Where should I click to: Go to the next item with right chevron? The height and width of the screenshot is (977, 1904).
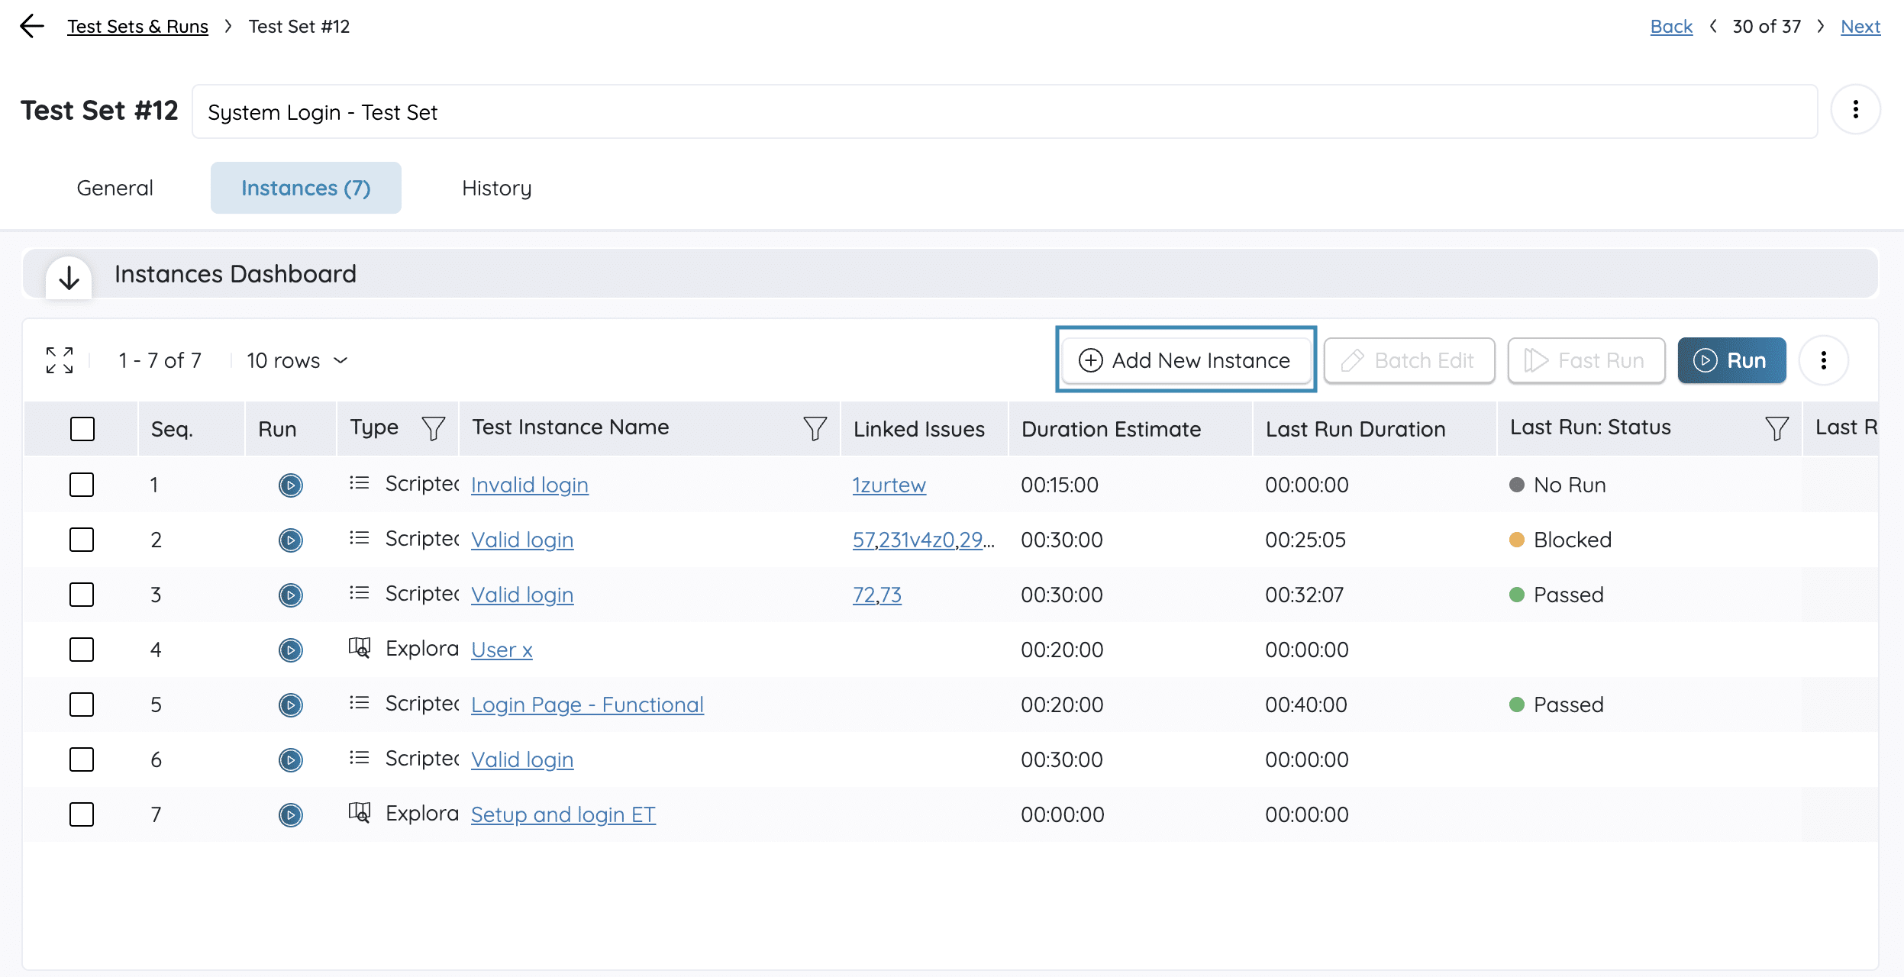(1821, 27)
